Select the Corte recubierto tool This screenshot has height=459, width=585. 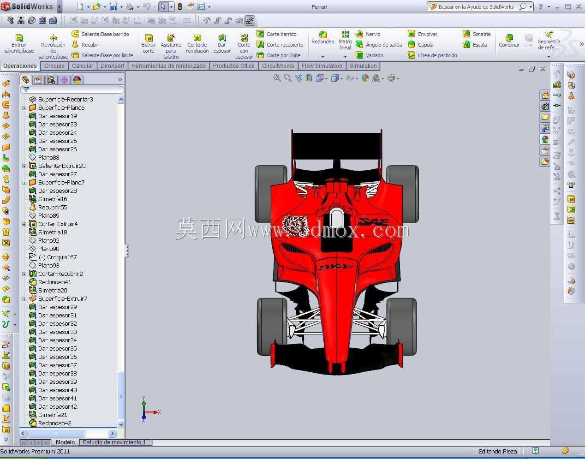[280, 45]
